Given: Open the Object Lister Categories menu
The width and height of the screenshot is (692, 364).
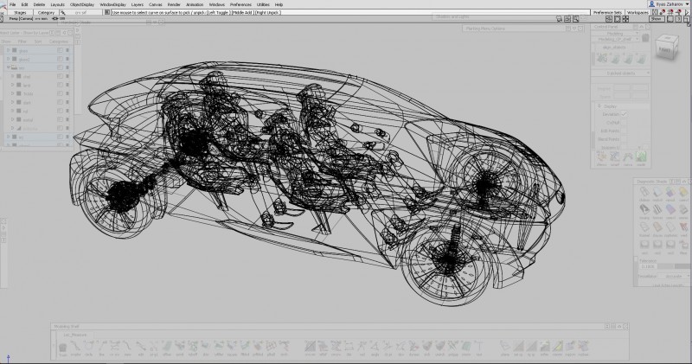Looking at the screenshot, I should click(59, 42).
